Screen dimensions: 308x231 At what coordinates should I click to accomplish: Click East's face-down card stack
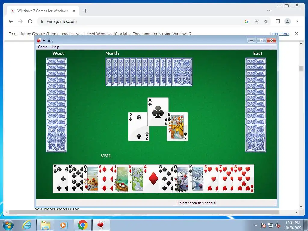tap(256, 105)
